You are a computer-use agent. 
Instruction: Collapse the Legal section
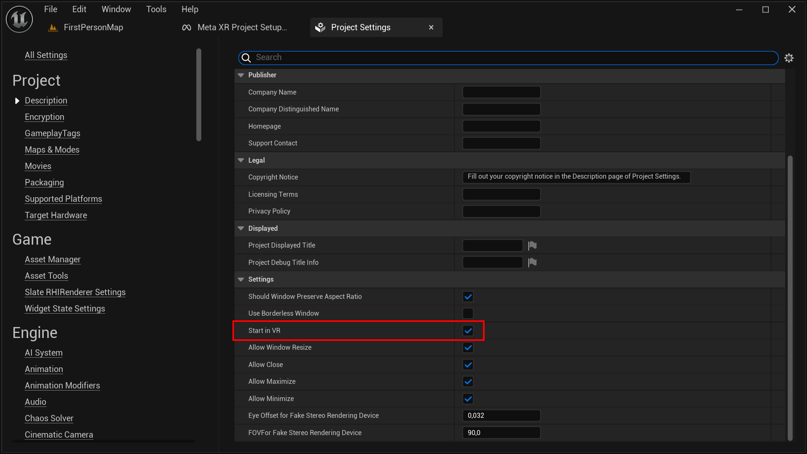click(x=241, y=160)
